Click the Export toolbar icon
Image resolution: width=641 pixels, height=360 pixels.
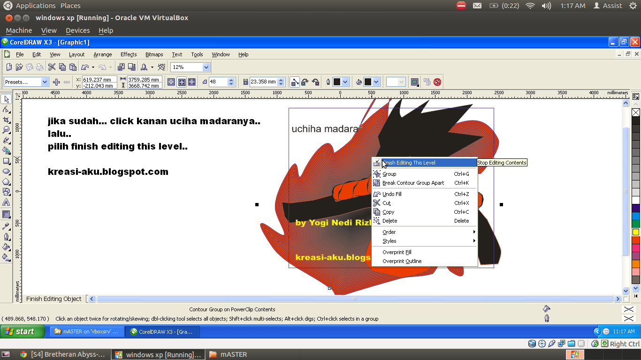tap(132, 67)
